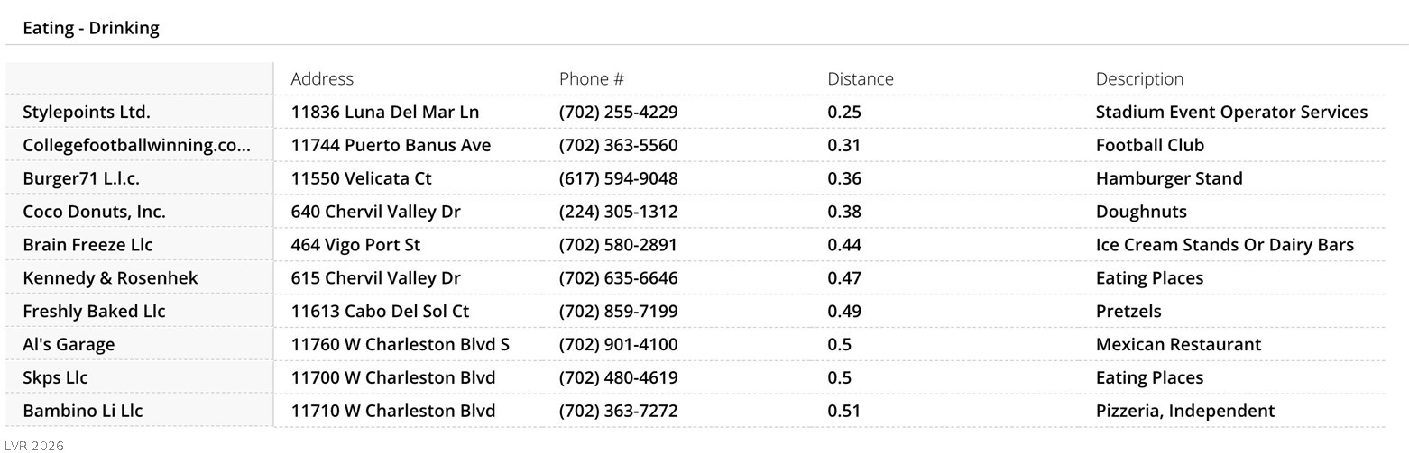1409x453 pixels.
Task: Click Kennedy & Rosenhek business name
Action: [x=110, y=278]
